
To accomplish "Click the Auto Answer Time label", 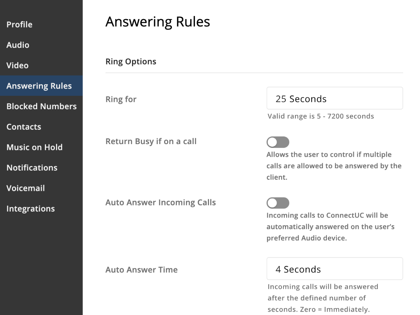I will click(142, 270).
